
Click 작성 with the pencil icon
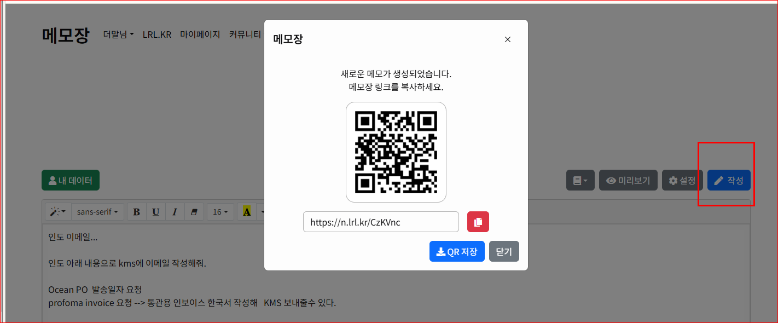coord(729,181)
